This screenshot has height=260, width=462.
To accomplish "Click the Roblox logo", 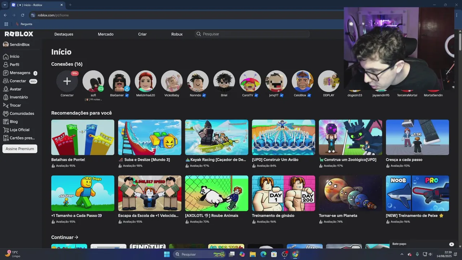I will click(x=19, y=34).
